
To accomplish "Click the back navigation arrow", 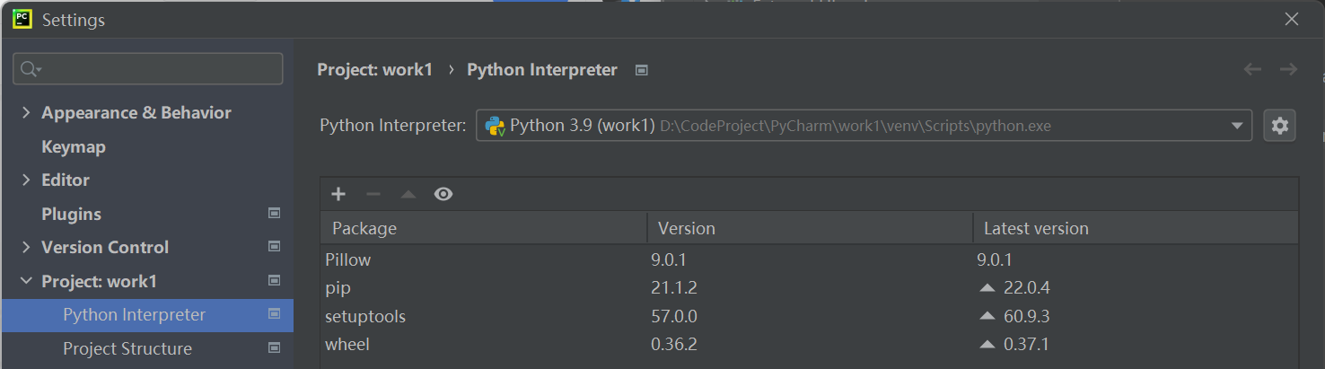I will click(x=1253, y=69).
